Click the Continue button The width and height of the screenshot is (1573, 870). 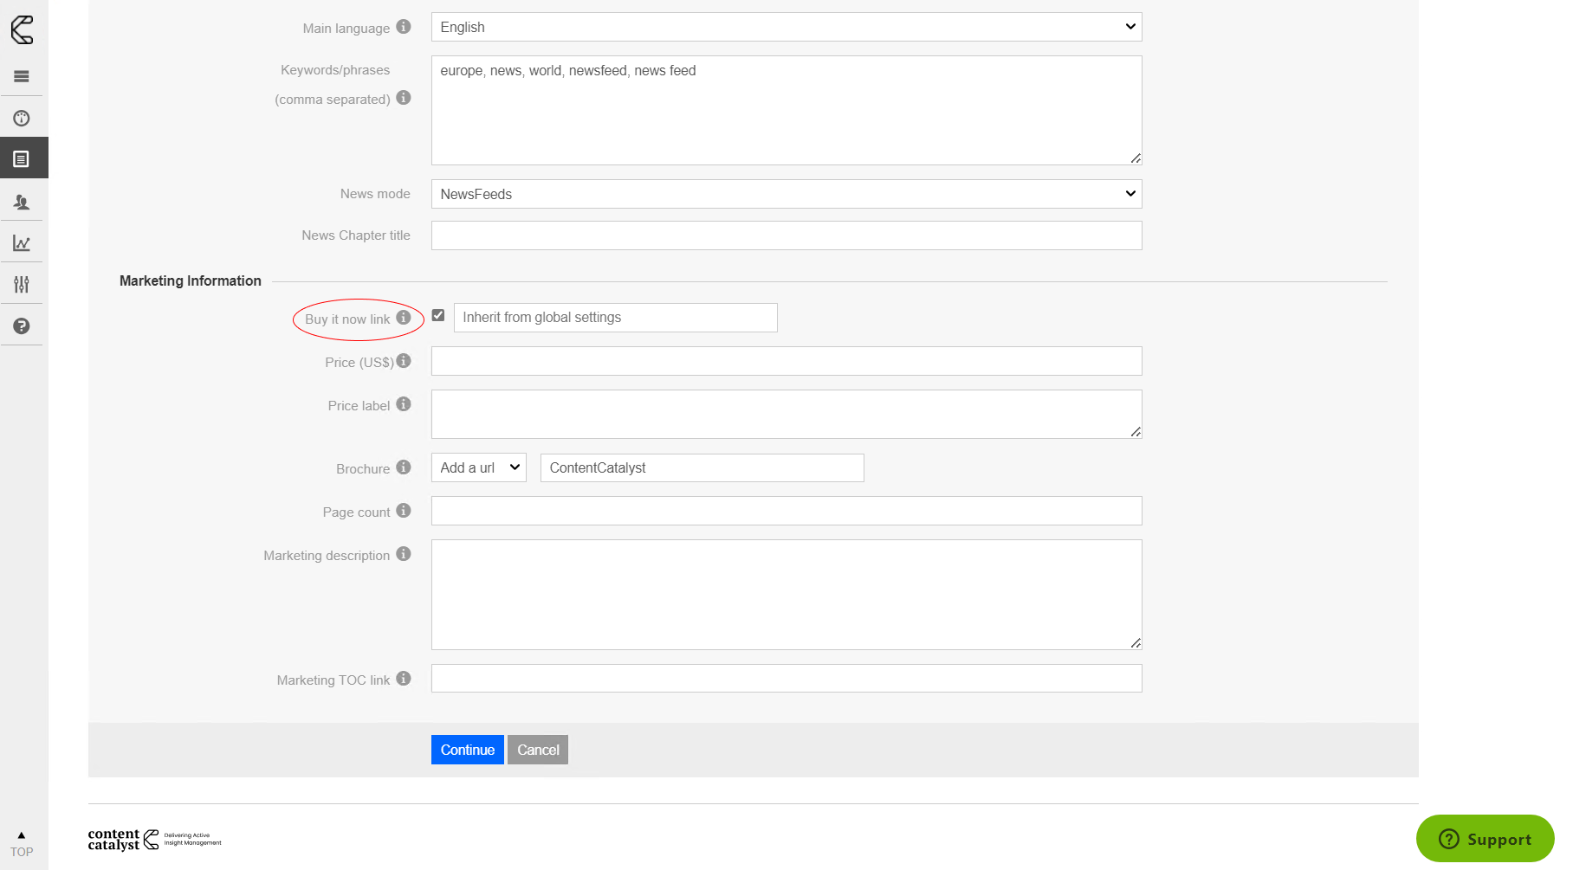467,750
